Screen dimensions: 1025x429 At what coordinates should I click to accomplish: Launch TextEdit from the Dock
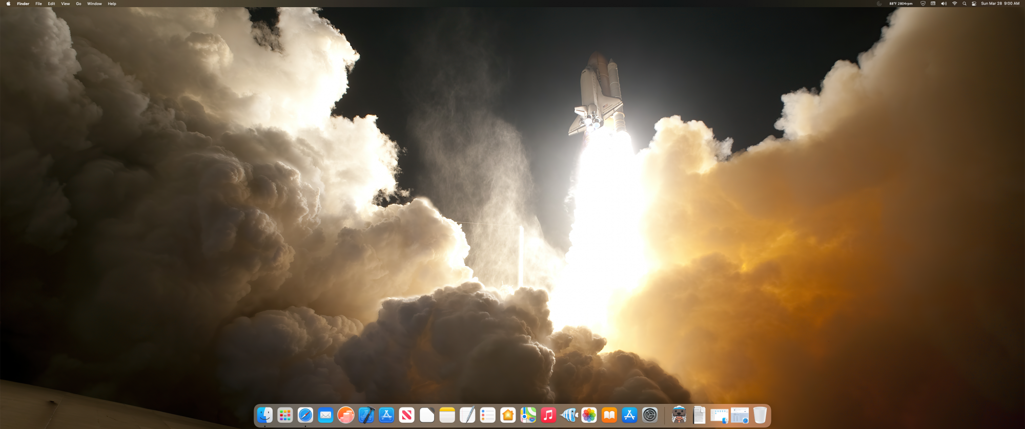pos(467,415)
